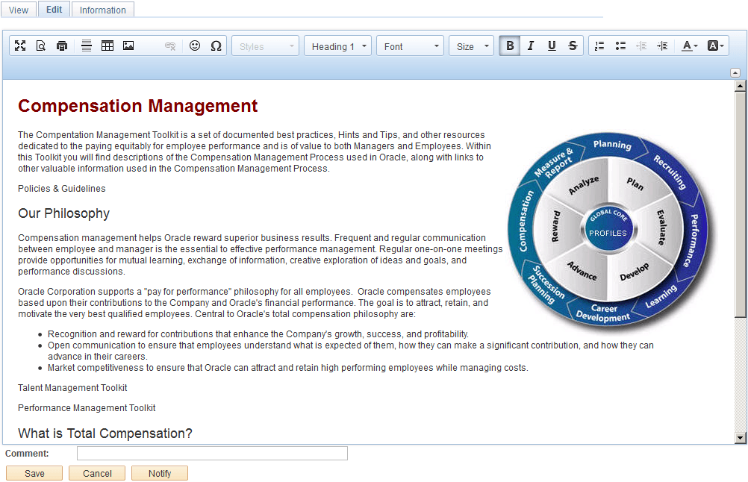
Task: Click the Notify button
Action: (x=160, y=473)
